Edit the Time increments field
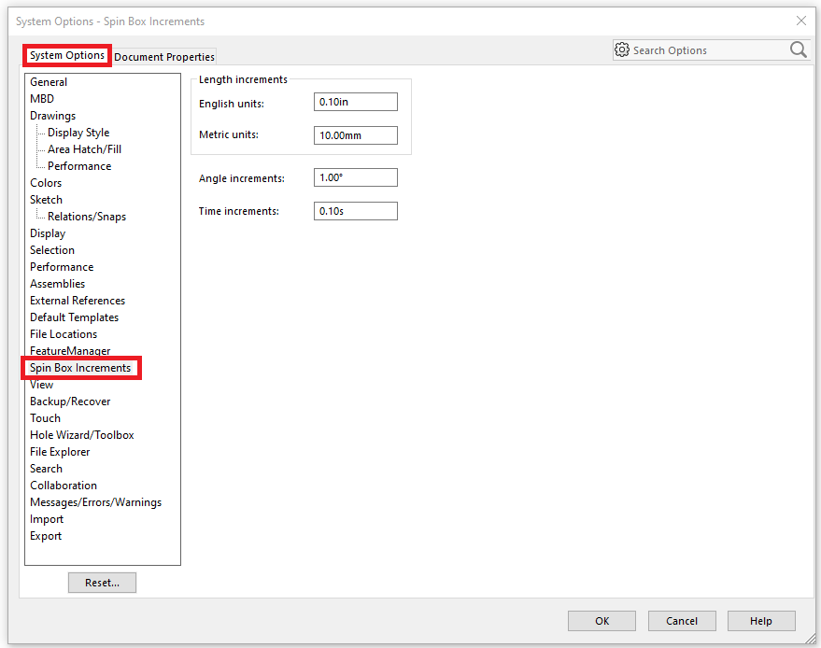Image resolution: width=821 pixels, height=648 pixels. point(356,211)
